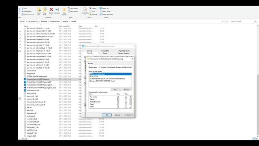This screenshot has width=259, height=146.
Task: Click Invert selection in the ribbon
Action: [x=106, y=15]
